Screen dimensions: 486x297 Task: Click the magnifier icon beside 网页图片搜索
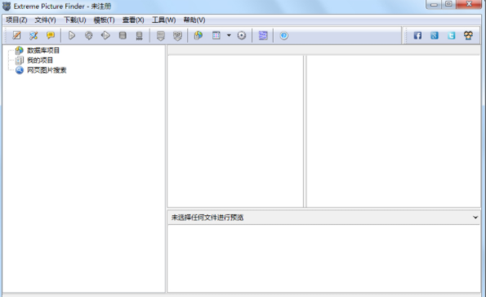pos(20,70)
